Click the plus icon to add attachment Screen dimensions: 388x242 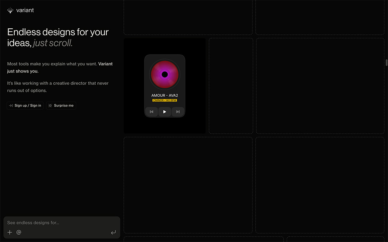point(10,232)
